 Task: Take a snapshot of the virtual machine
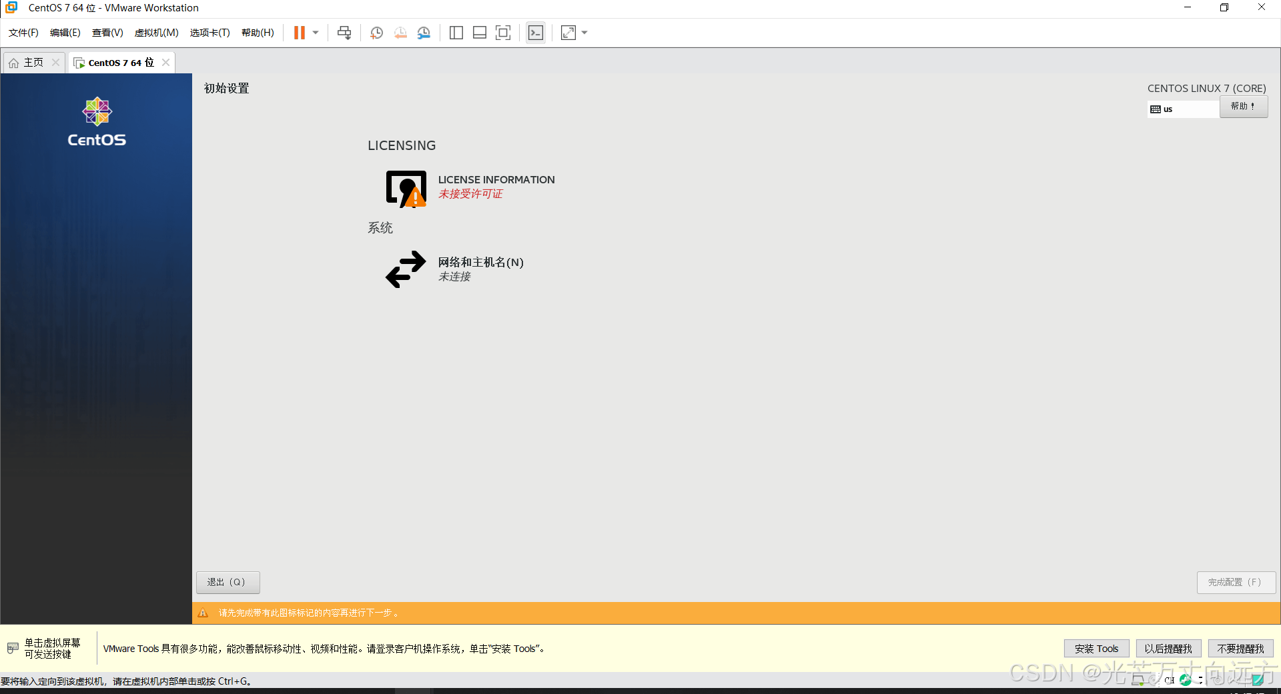(376, 33)
